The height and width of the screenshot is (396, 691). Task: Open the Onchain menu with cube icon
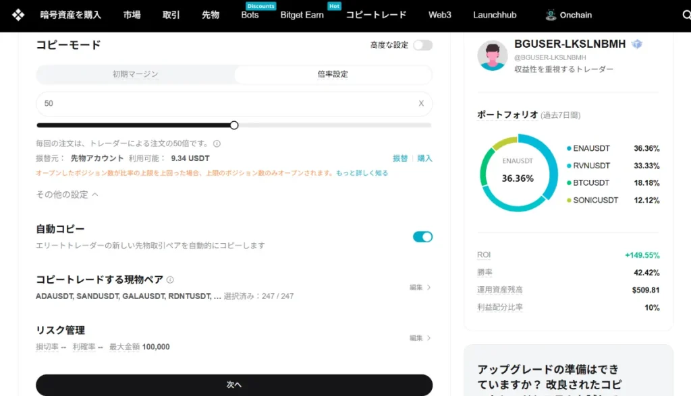point(568,14)
